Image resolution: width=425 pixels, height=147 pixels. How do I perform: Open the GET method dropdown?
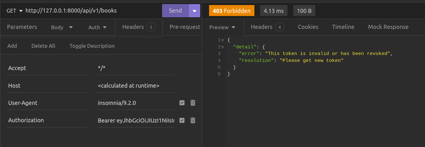click(15, 11)
